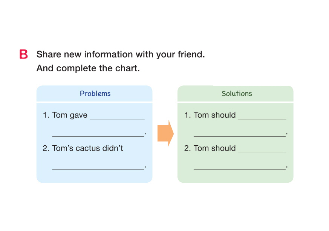The height and width of the screenshot is (231, 329).
Task: Click the second blank line under problem 1
Action: (98, 133)
